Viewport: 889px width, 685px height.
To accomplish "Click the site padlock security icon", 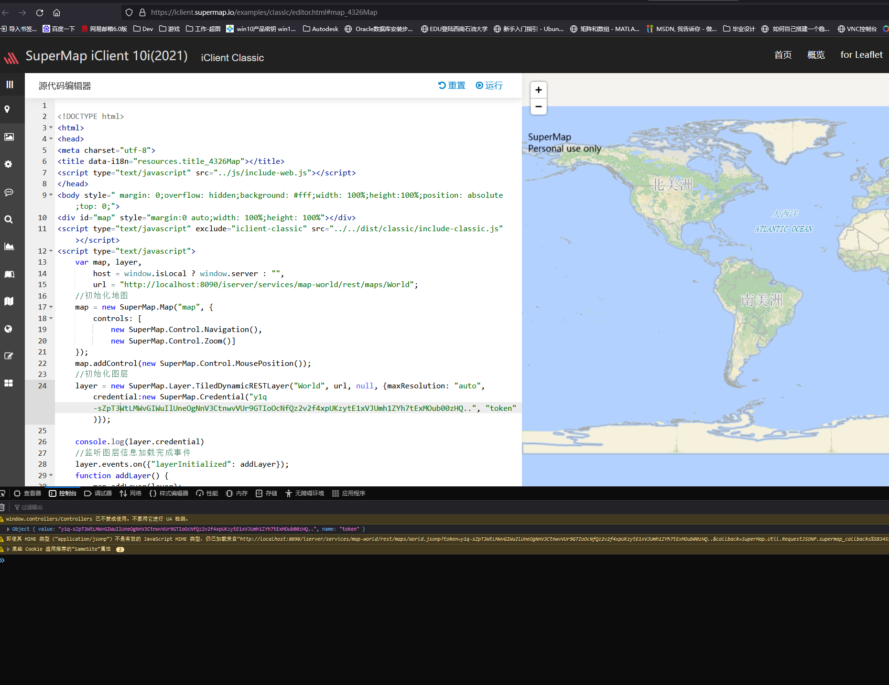I will [x=142, y=12].
